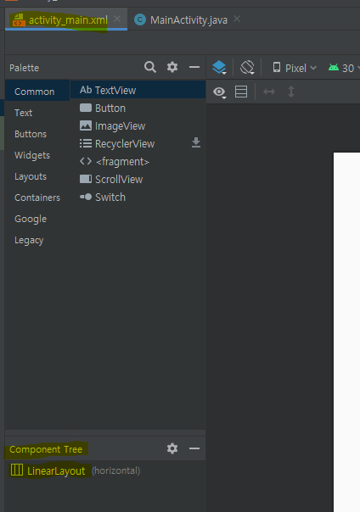Screen dimensions: 360x512
Task: Switch to activity_main.xml tab
Action: [x=68, y=20]
